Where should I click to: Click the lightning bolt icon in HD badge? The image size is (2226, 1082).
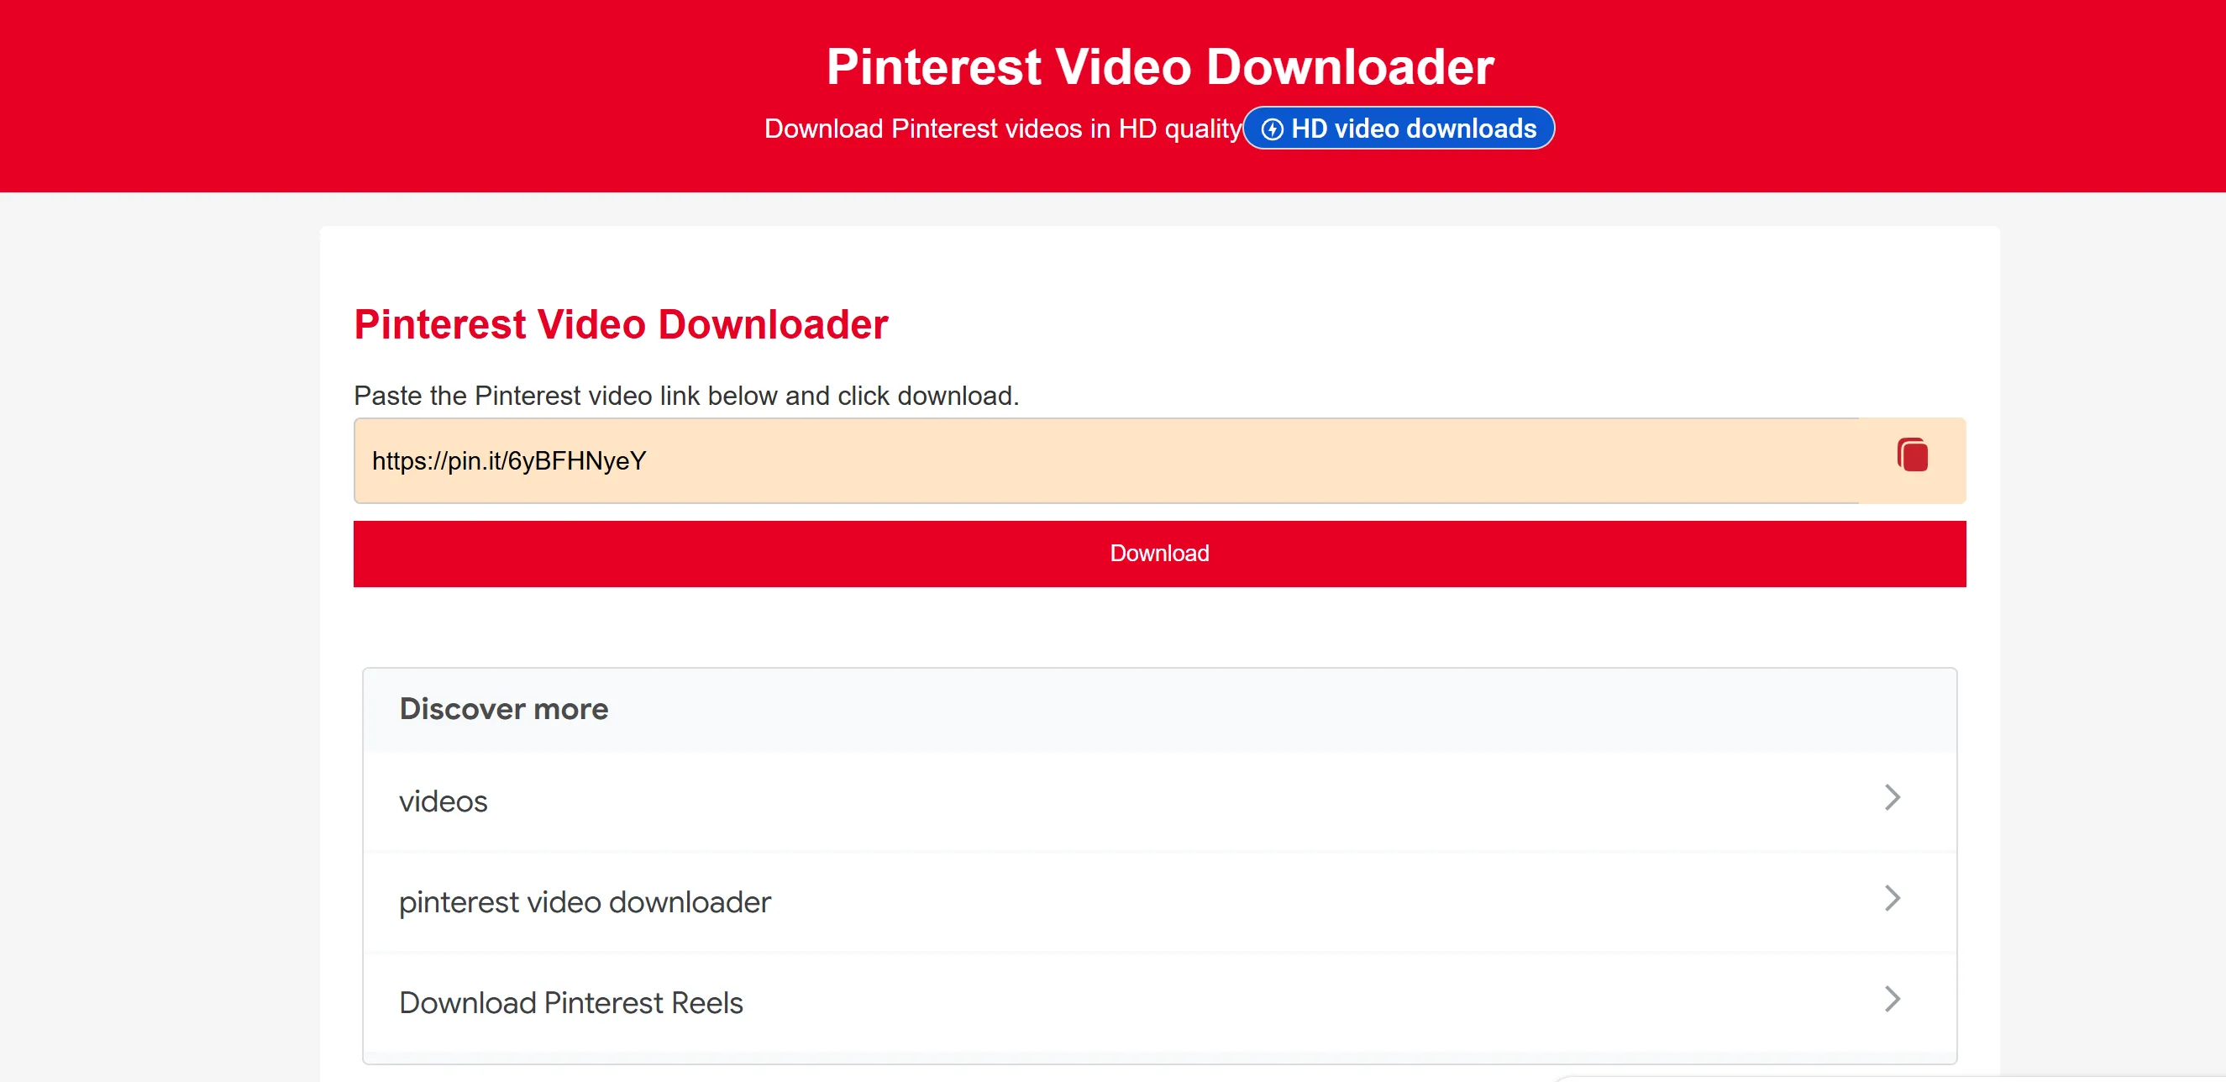point(1271,129)
